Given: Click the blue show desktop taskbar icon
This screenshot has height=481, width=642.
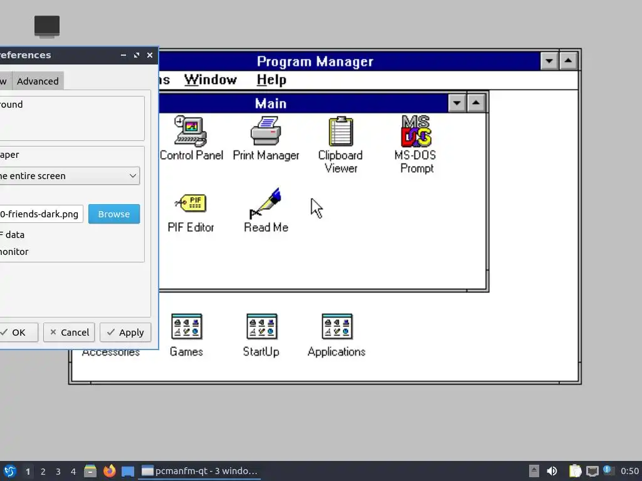Looking at the screenshot, I should (128, 471).
